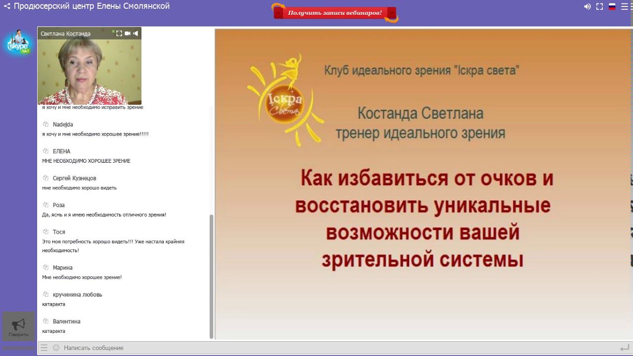Viewport: 633px width, 356px height.
Task: Click the copy icon beside Сергей Кузнецов
Action: click(x=45, y=178)
